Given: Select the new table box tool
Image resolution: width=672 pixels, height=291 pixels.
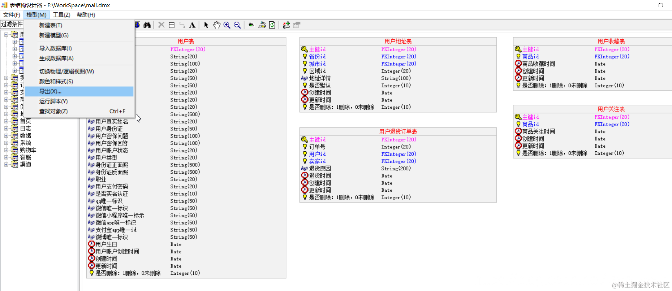Looking at the screenshot, I should pos(172,25).
